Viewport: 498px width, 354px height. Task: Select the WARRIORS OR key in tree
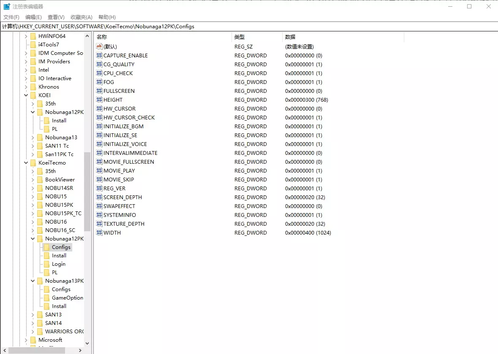pos(64,332)
